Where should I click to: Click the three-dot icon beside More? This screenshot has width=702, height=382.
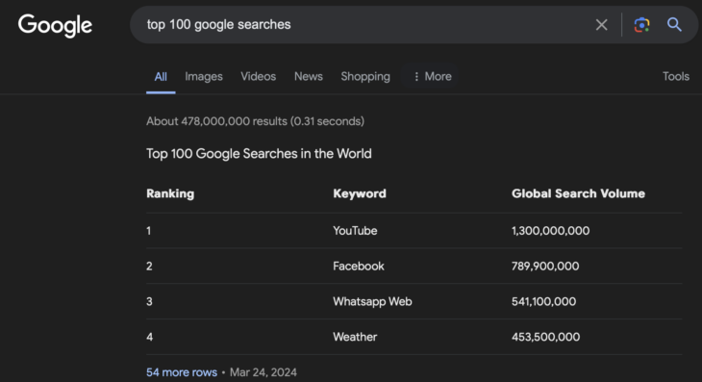coord(416,77)
